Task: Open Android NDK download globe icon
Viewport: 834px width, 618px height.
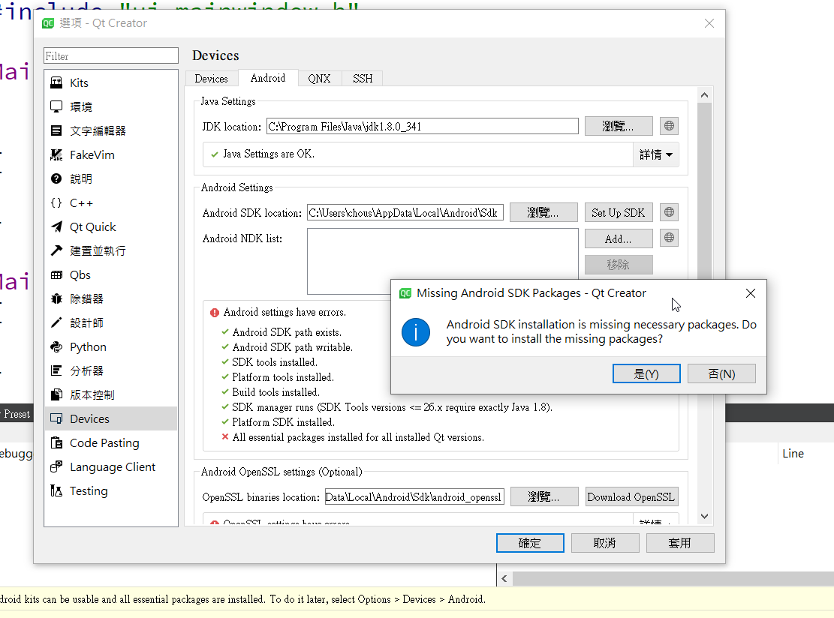Action: tap(669, 238)
